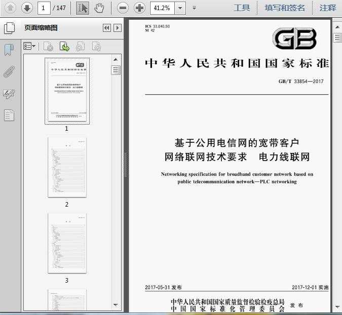Image resolution: width=342 pixels, height=315 pixels.
Task: Rotate pages clockwise icon
Action: [x=96, y=47]
